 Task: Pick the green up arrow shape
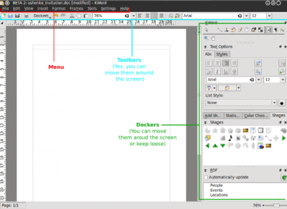215,146
